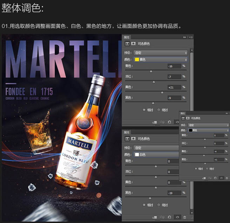Open 预设 preset dropdown in yellow panel
The height and width of the screenshot is (223, 230).
tap(161, 53)
